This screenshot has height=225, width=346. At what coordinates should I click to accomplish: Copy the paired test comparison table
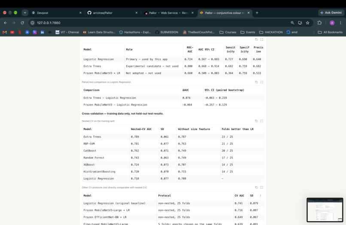tap(256, 82)
